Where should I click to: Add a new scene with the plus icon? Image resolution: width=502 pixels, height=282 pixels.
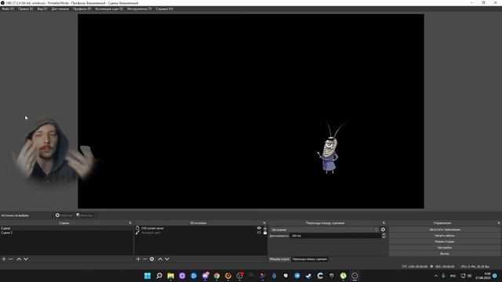pyautogui.click(x=4, y=259)
